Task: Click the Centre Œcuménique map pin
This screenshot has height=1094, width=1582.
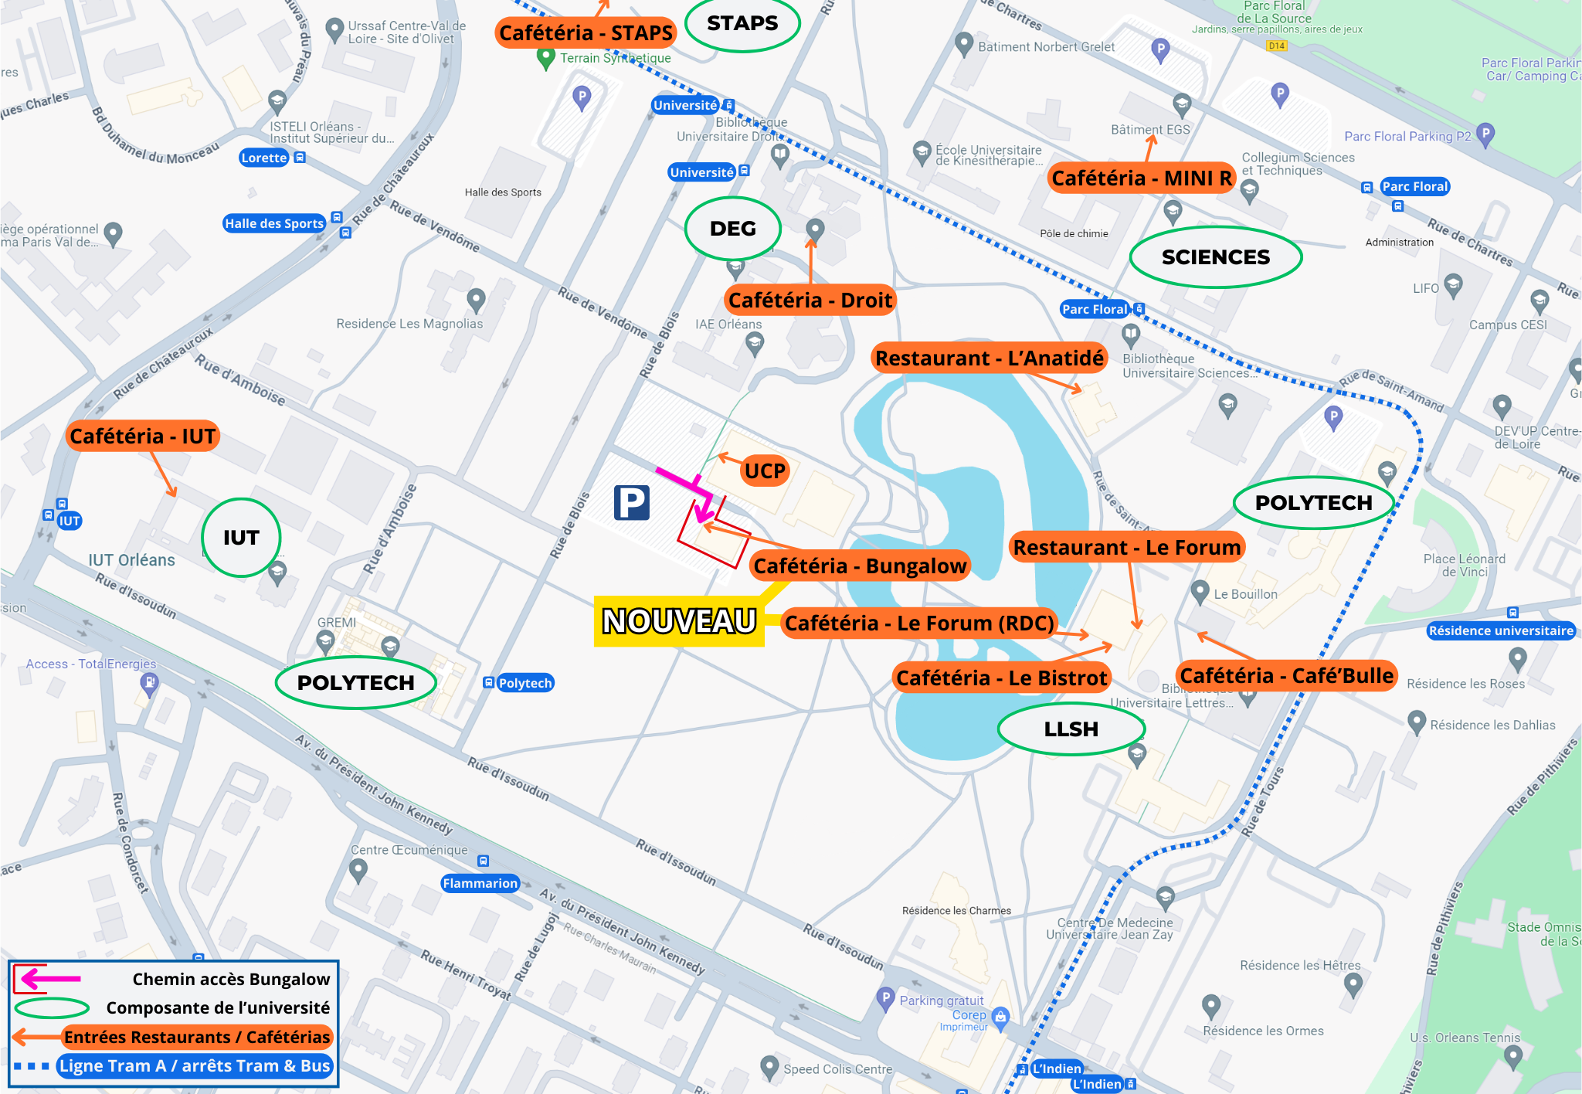Action: pyautogui.click(x=358, y=870)
